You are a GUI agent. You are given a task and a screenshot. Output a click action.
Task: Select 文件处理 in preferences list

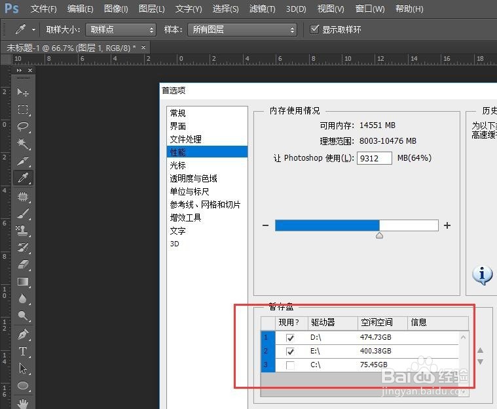[207, 139]
